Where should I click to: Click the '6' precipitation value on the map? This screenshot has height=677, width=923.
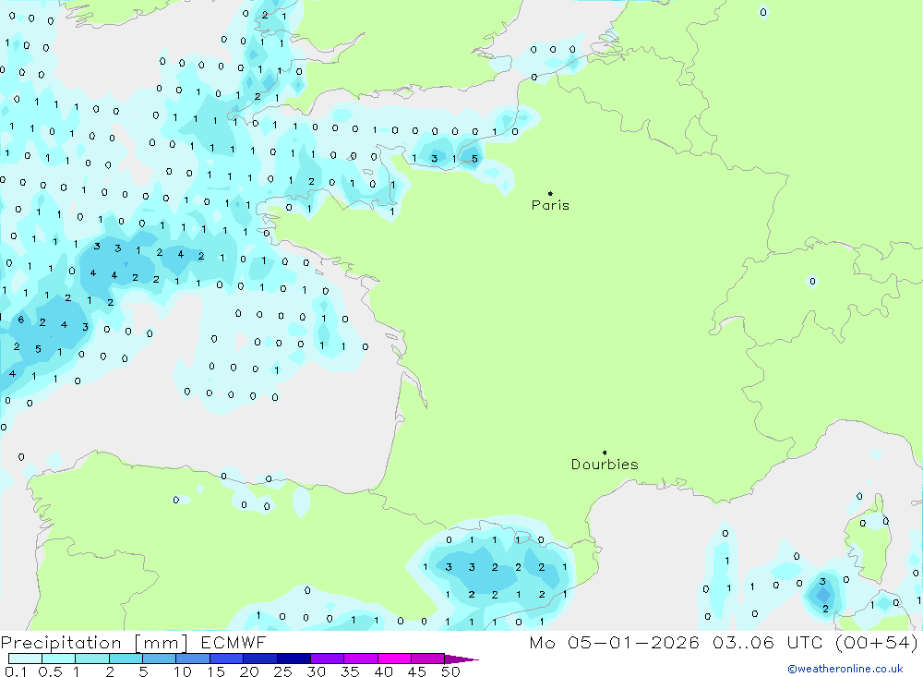pos(20,320)
